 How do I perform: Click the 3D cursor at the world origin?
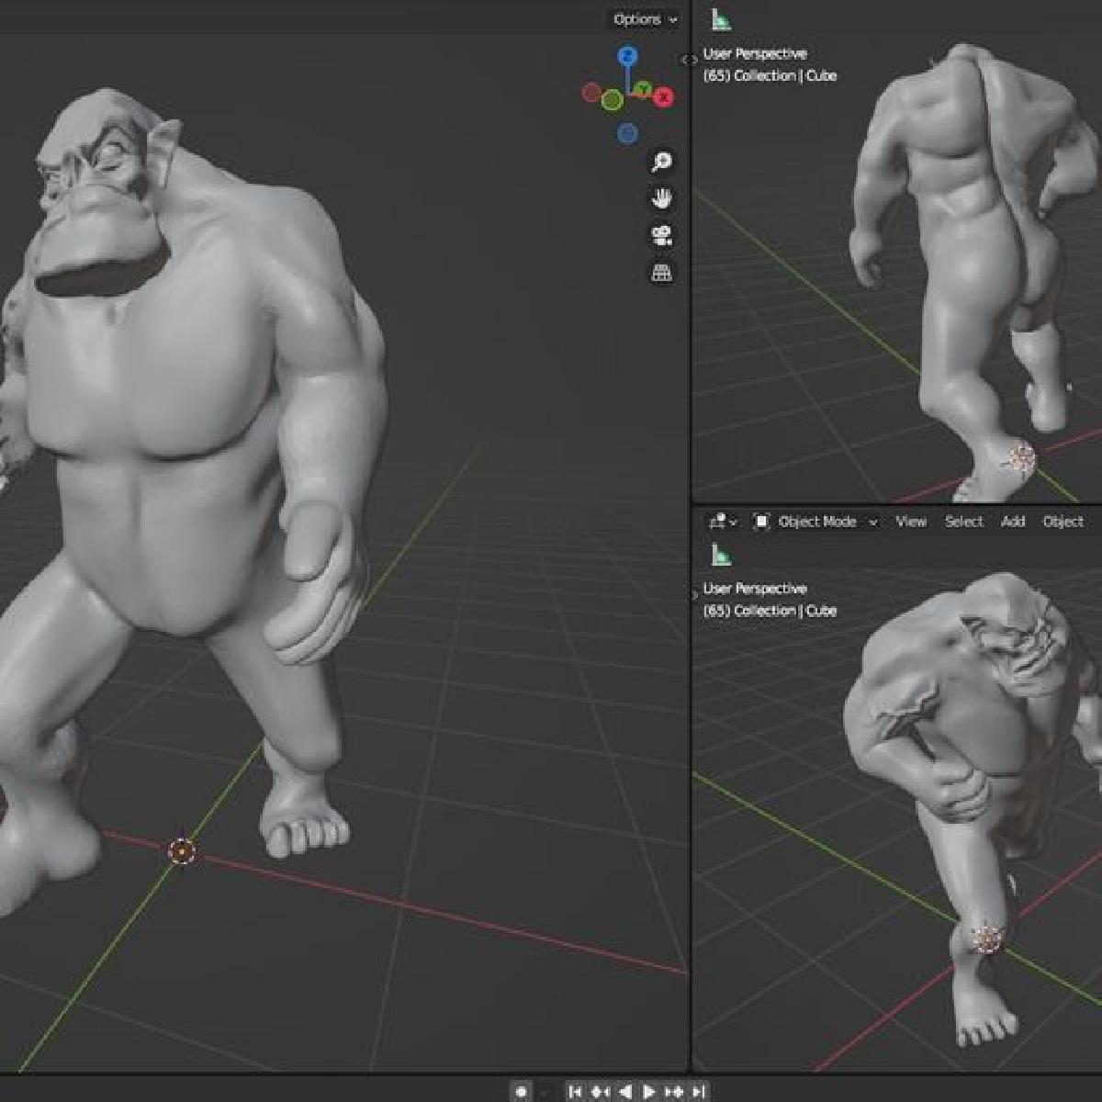tap(182, 854)
